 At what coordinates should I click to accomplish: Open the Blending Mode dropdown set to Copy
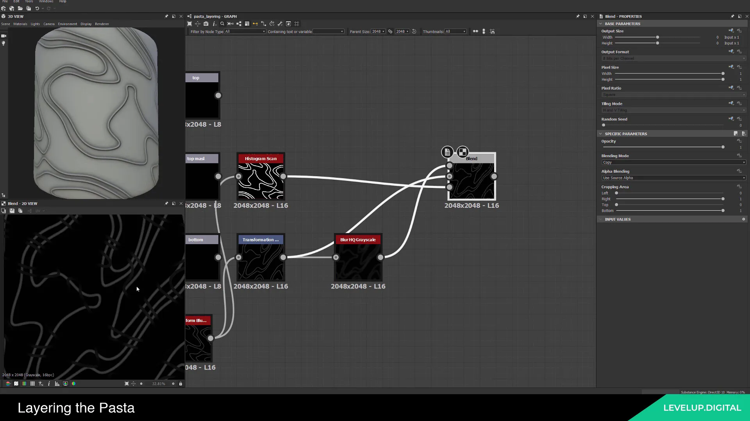[673, 163]
